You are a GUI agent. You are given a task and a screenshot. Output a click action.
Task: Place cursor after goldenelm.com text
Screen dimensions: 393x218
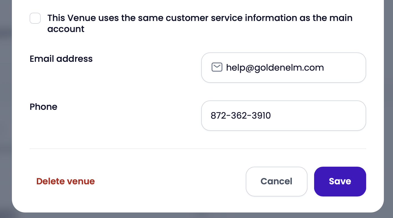(x=324, y=68)
